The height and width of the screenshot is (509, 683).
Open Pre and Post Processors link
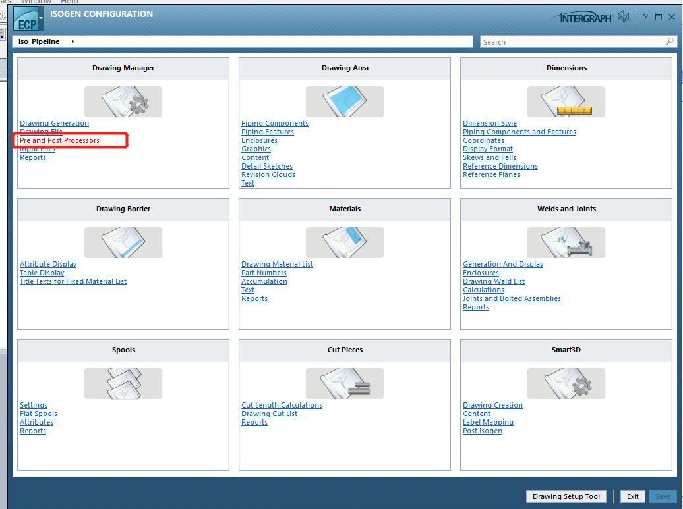[60, 140]
